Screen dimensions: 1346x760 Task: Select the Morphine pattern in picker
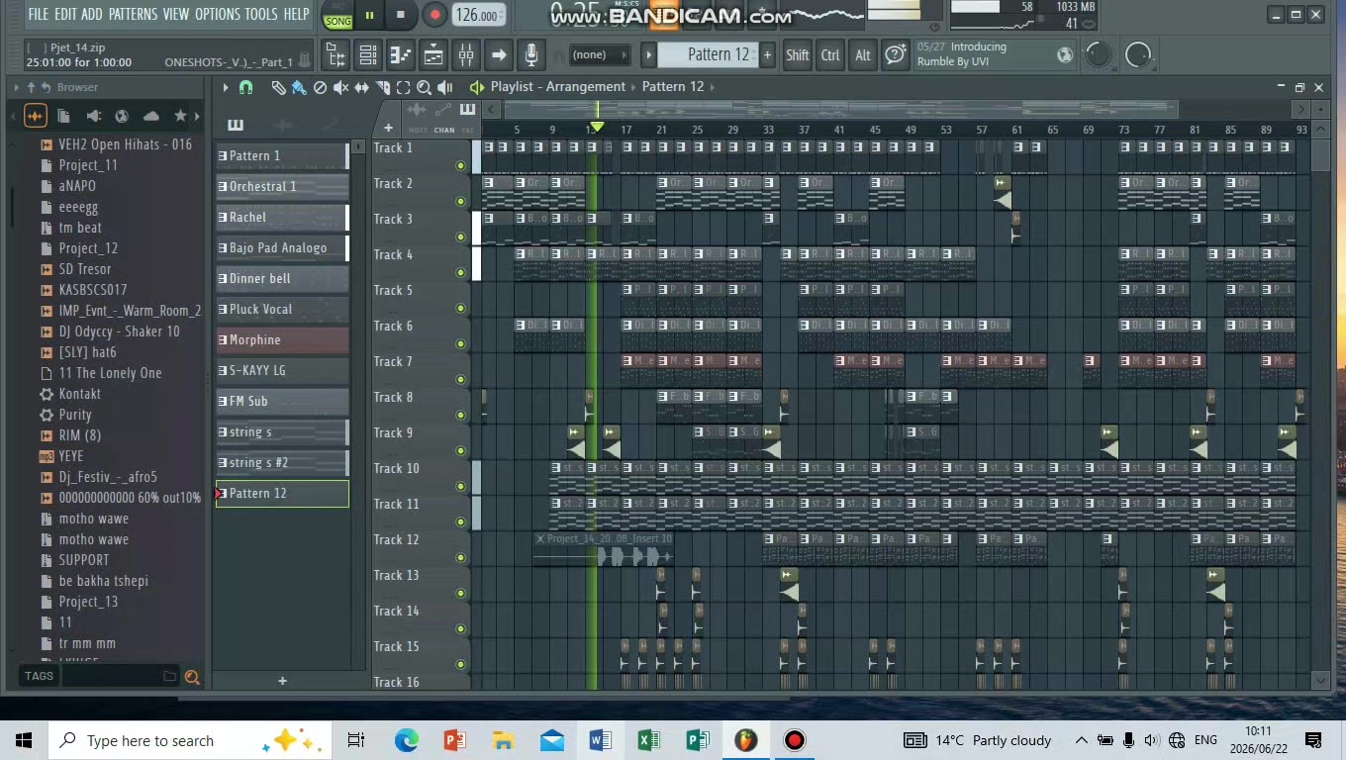coord(282,339)
